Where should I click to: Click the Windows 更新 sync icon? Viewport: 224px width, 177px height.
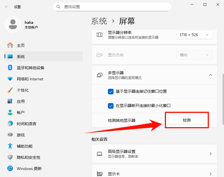point(10,168)
